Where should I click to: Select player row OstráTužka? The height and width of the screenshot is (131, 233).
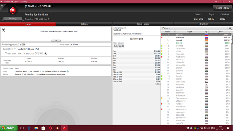(x=196, y=82)
